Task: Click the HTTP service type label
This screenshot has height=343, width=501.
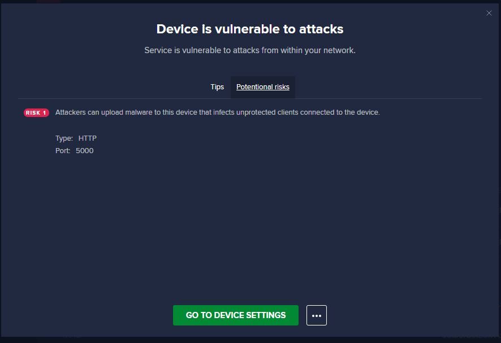Action: click(x=88, y=138)
